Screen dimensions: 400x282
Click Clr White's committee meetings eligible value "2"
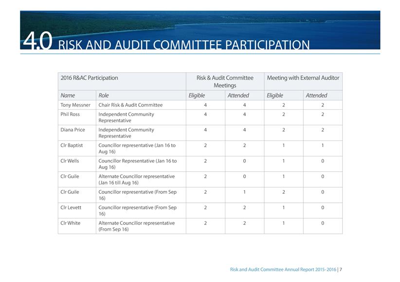pos(205,223)
